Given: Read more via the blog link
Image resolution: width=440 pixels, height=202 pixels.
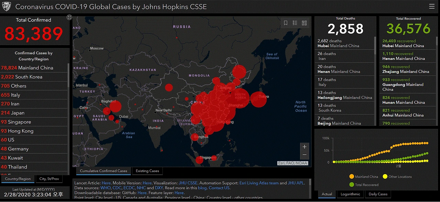Looking at the screenshot, I should pyautogui.click(x=202, y=188).
